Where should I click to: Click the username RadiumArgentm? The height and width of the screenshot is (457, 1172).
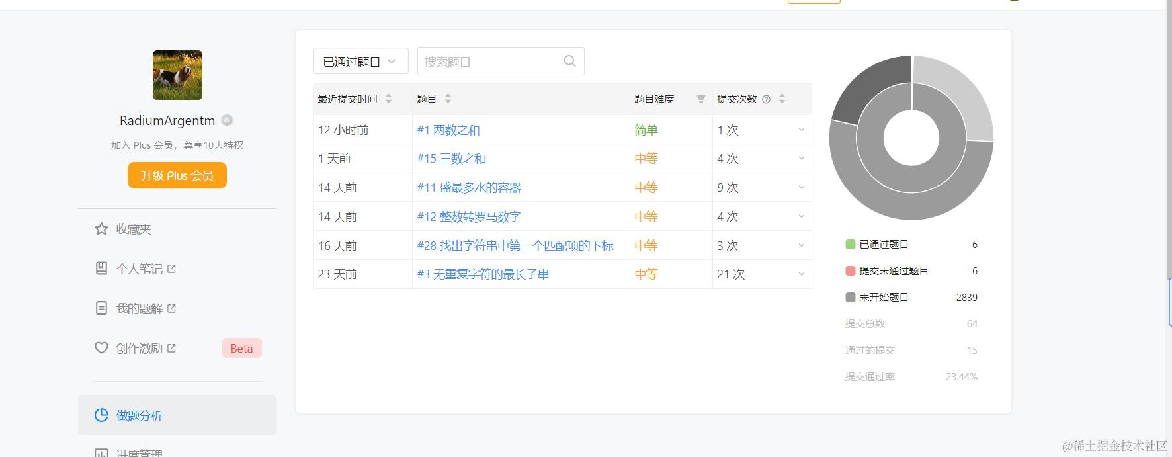[x=167, y=120]
